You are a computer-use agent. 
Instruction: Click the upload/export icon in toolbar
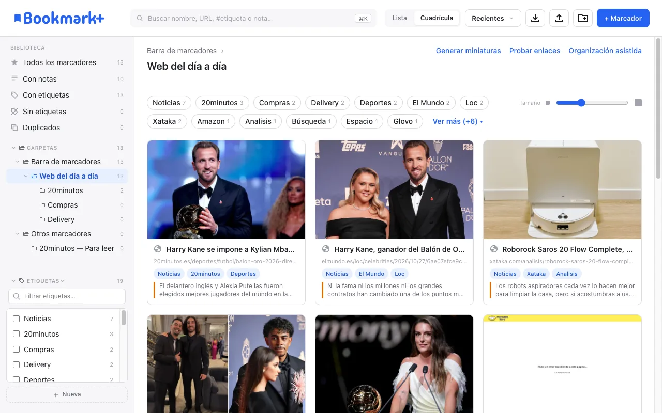click(x=559, y=18)
